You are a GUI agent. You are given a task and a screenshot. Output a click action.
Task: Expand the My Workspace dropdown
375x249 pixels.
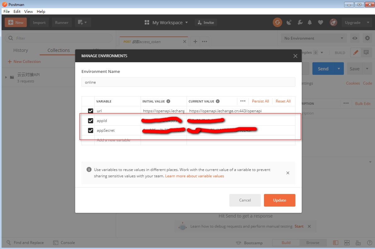tap(166, 23)
